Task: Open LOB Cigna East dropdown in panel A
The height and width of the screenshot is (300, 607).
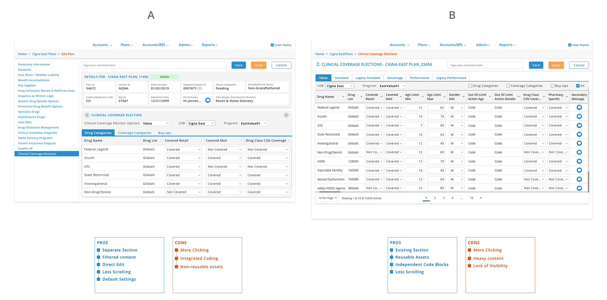Action: click(x=201, y=123)
